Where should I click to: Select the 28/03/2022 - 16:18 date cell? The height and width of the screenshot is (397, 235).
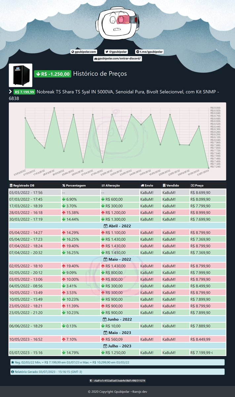coord(35,212)
